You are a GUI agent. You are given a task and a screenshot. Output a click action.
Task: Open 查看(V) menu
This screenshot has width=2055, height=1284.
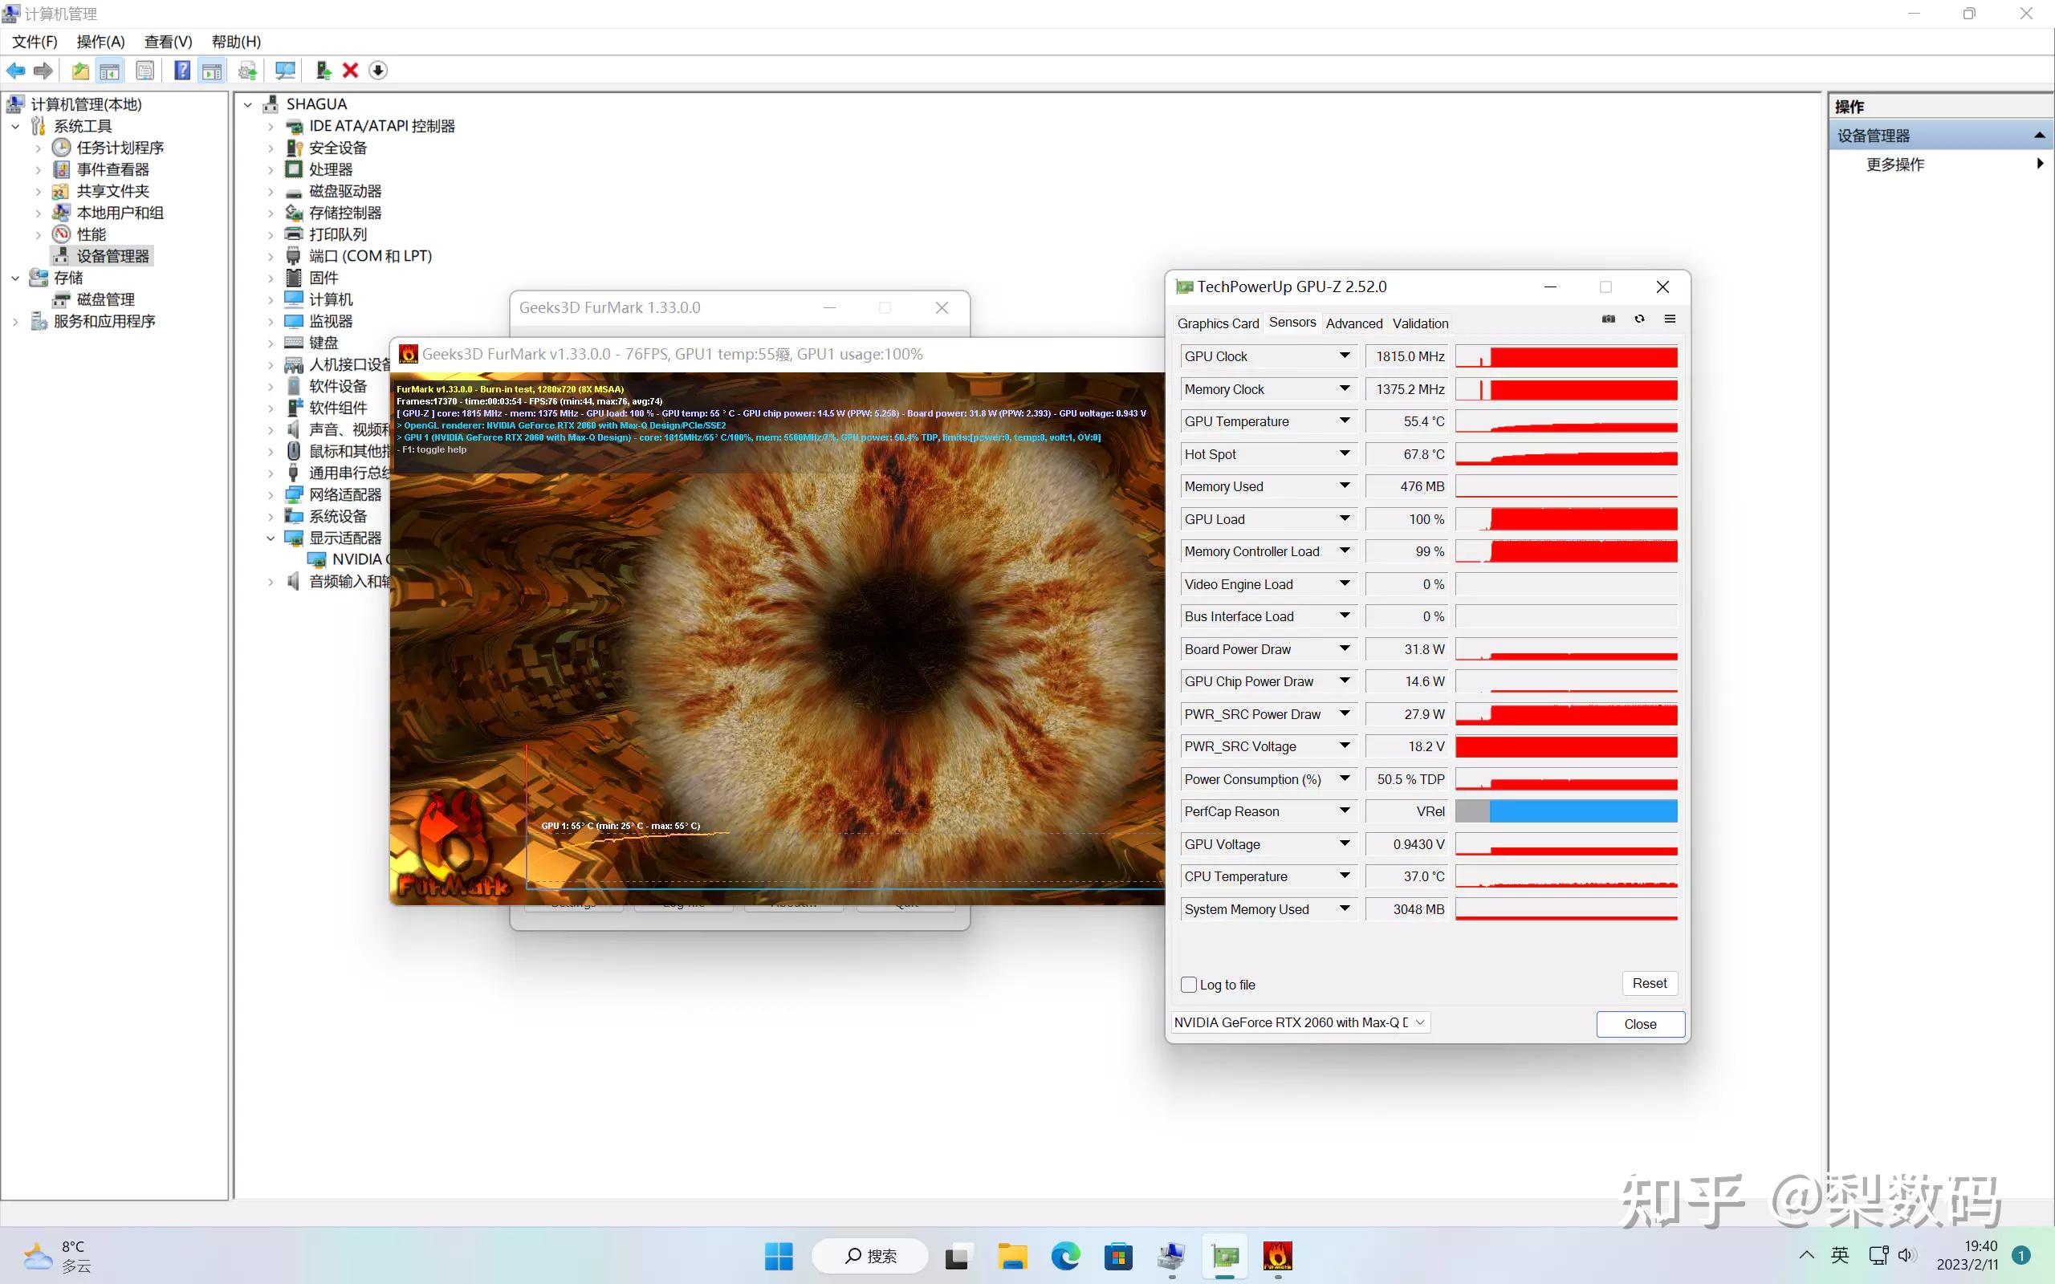point(168,42)
